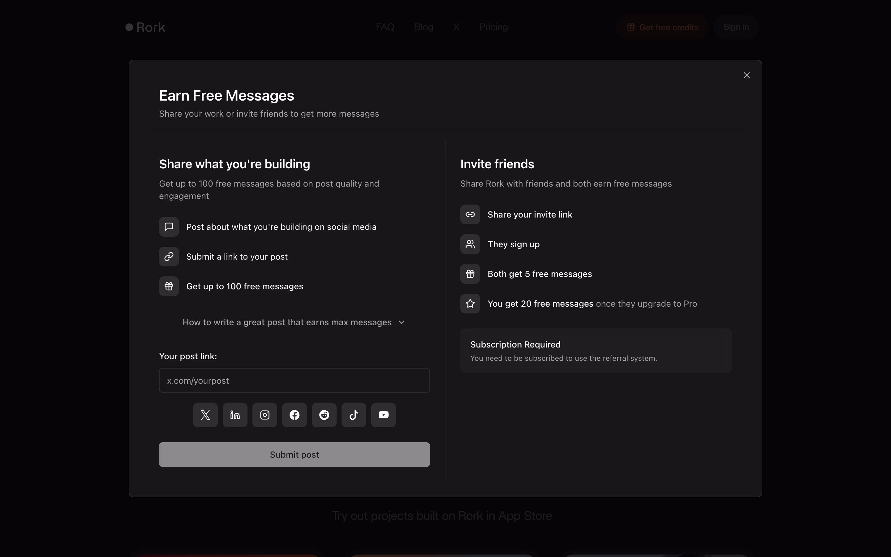Select the X (Twitter) platform icon
Screen dimensions: 891x557
pyautogui.click(x=205, y=415)
